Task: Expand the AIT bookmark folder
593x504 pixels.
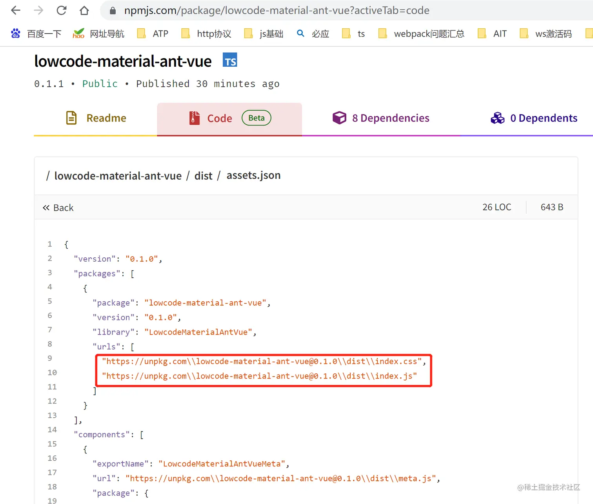Action: click(x=492, y=34)
